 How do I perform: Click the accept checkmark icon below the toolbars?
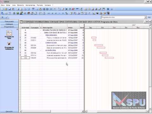tap(7, 17)
